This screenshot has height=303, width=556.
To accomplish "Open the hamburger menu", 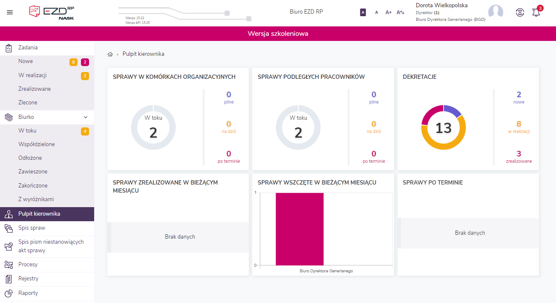I will point(10,12).
